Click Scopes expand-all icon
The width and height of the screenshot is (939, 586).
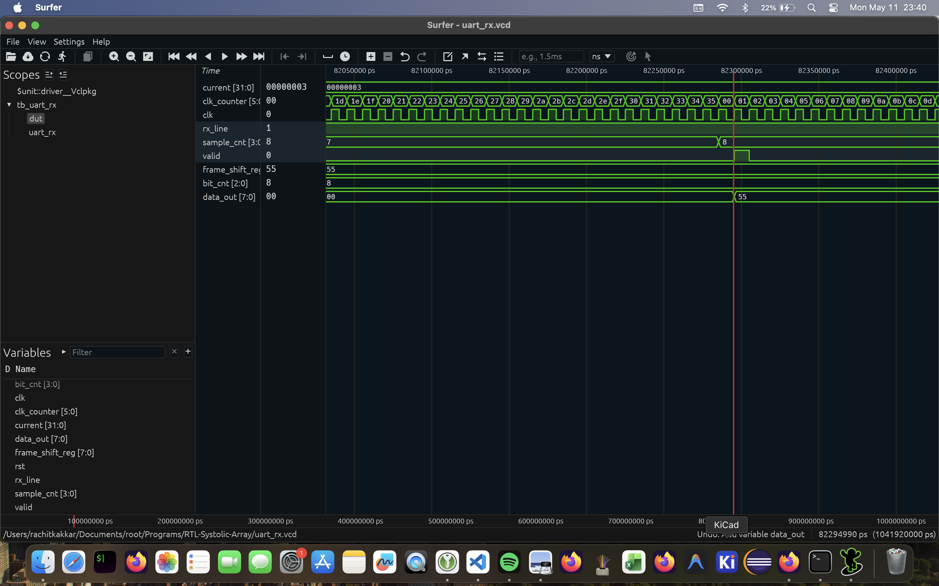click(49, 75)
